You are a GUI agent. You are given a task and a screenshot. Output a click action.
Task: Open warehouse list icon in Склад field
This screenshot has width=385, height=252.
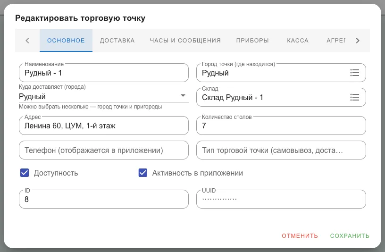pos(354,97)
